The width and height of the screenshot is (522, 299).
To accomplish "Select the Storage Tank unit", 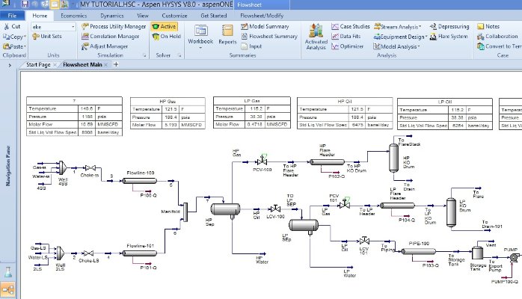I will tap(477, 254).
